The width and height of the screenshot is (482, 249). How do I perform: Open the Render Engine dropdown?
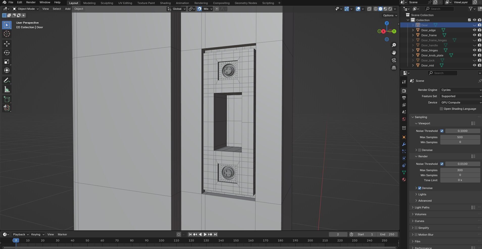pos(461,90)
